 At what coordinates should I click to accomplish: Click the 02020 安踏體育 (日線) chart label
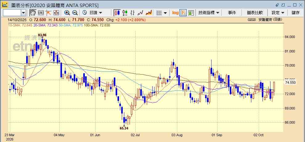(x=265, y=20)
